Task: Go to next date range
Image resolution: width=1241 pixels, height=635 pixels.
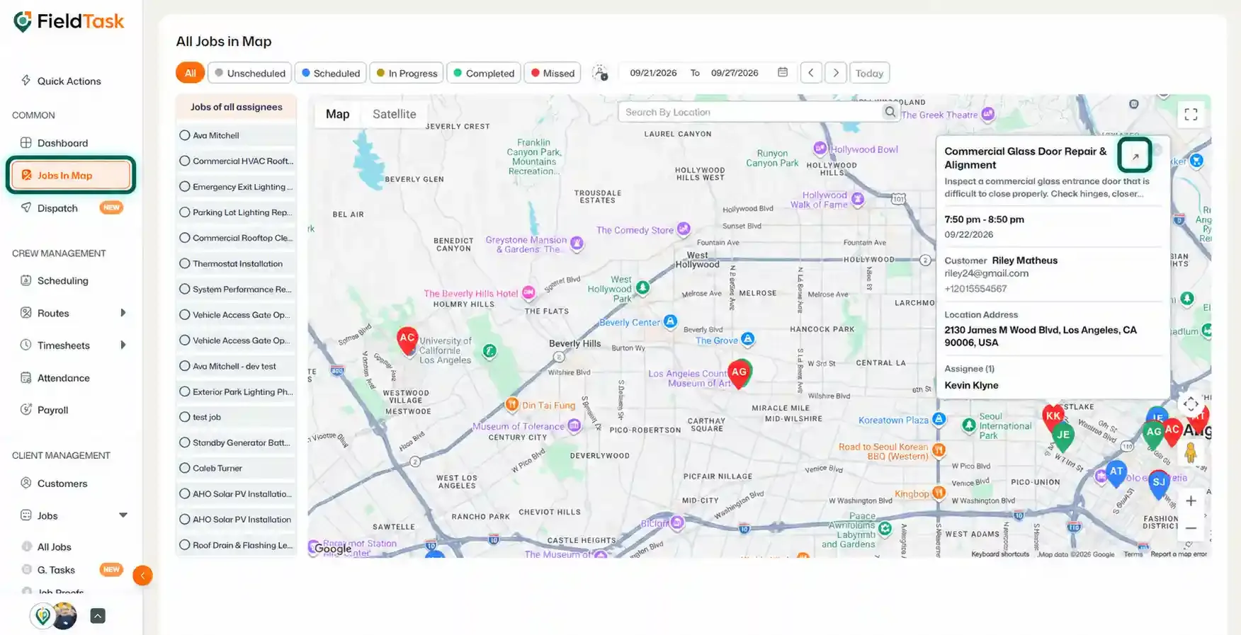Action: click(836, 73)
